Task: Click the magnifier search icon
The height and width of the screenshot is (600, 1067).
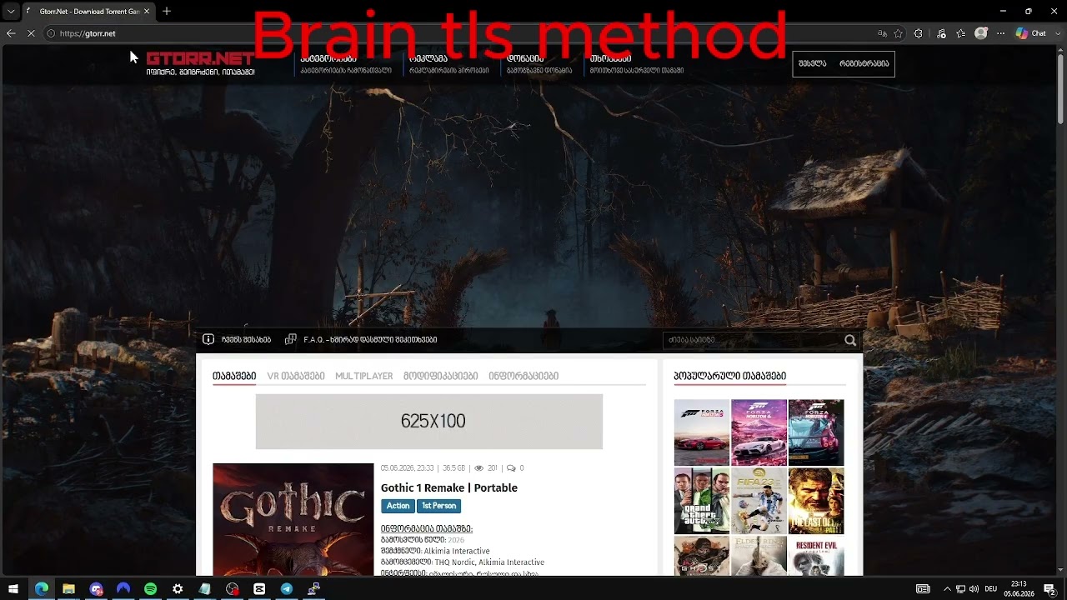Action: (850, 340)
